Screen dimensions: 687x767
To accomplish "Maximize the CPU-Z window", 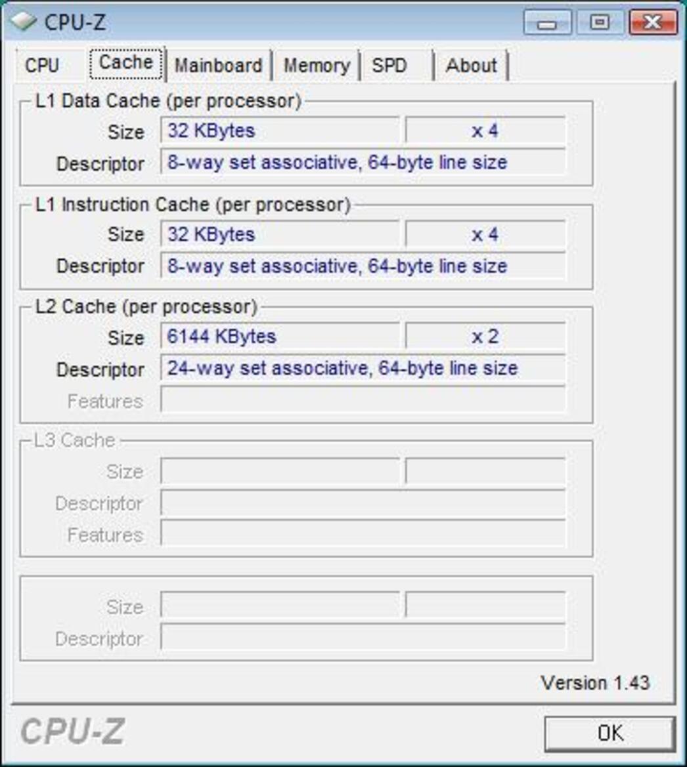I will [x=600, y=22].
